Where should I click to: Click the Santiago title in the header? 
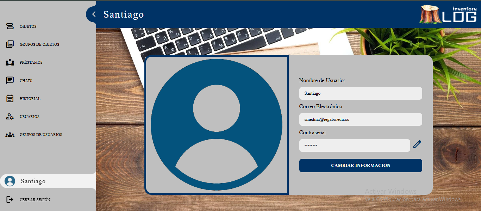point(124,14)
